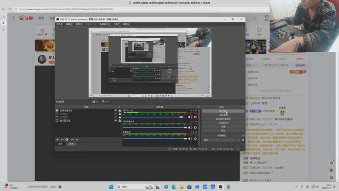Open transition properties gear in 转场特效

pos(243,140)
